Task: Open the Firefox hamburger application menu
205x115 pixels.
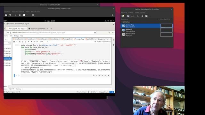Action: [x=113, y=33]
